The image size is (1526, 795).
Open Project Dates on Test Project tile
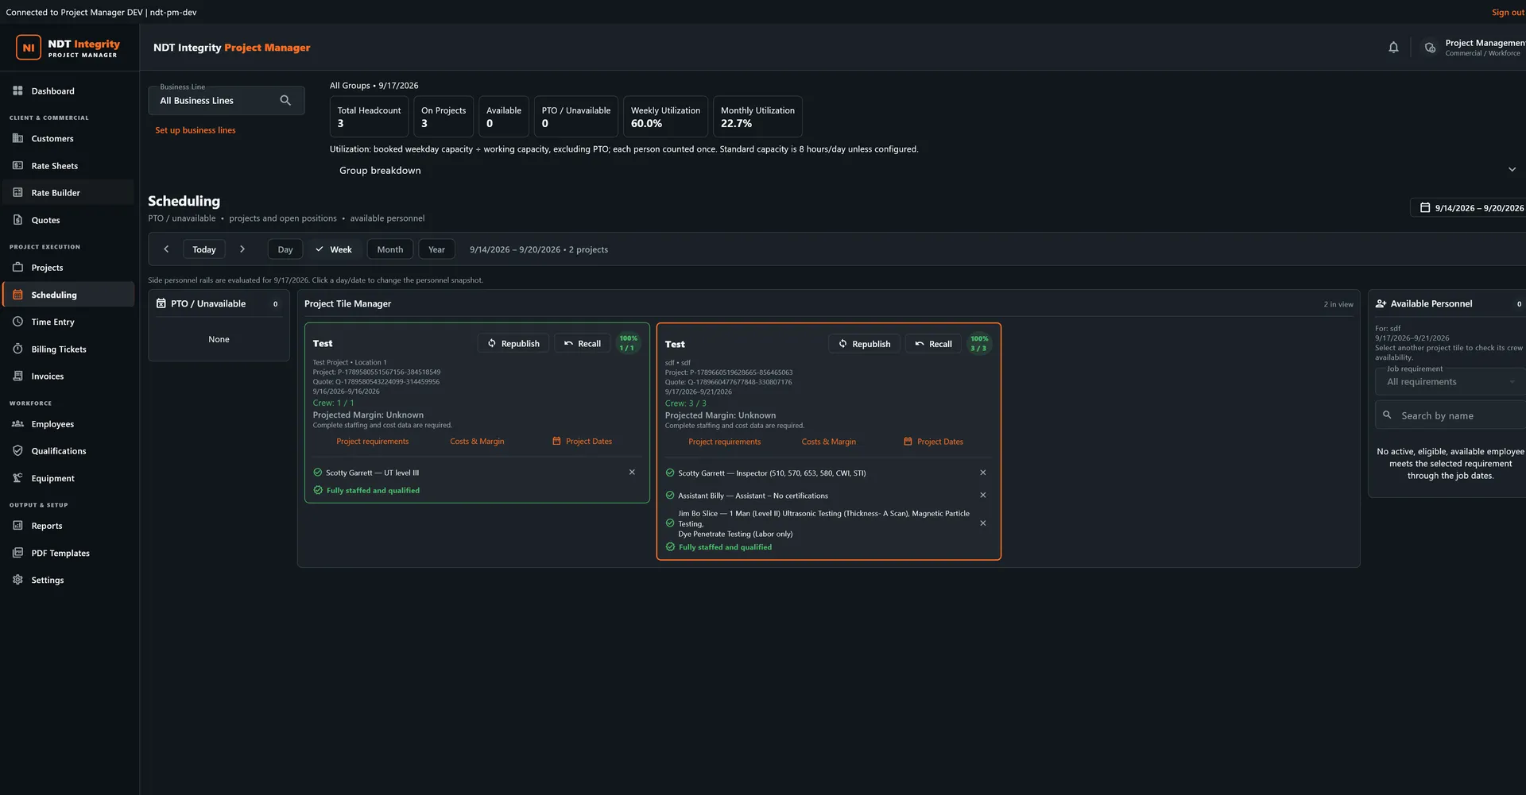(582, 441)
